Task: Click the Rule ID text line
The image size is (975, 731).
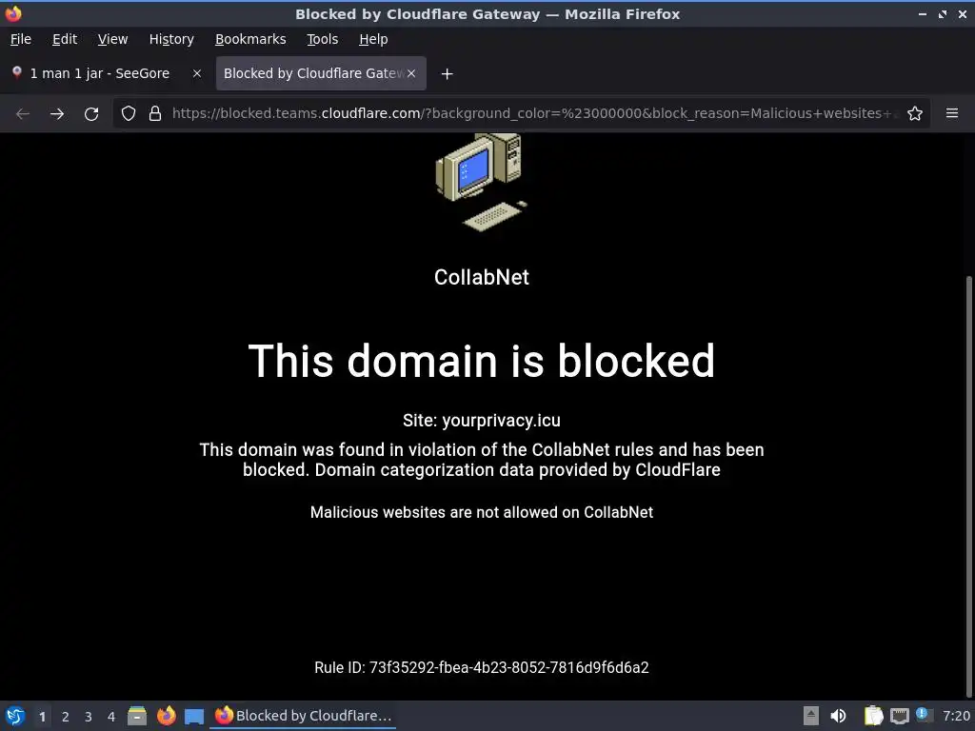Action: tap(481, 667)
